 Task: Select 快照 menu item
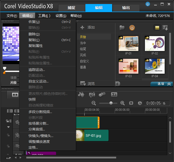click(x=48, y=99)
